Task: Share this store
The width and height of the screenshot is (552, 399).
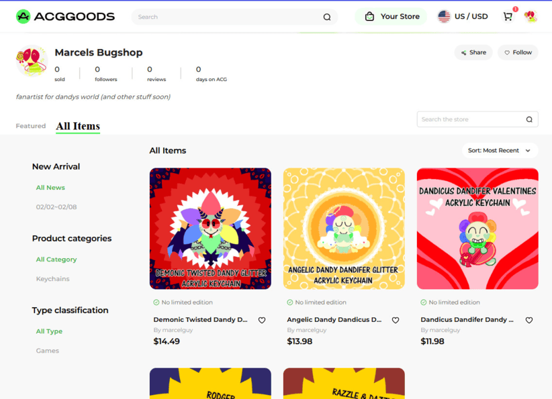Action: 473,52
